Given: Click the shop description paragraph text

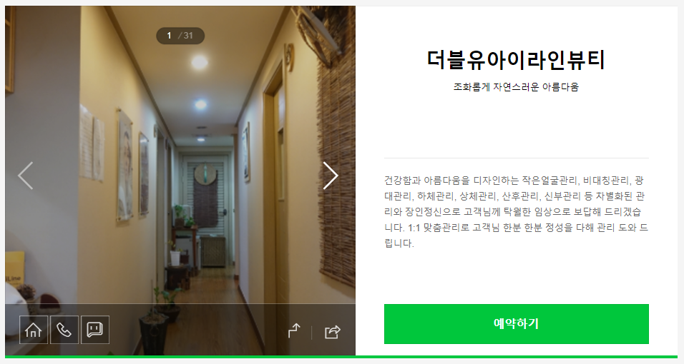Looking at the screenshot, I should click(516, 211).
